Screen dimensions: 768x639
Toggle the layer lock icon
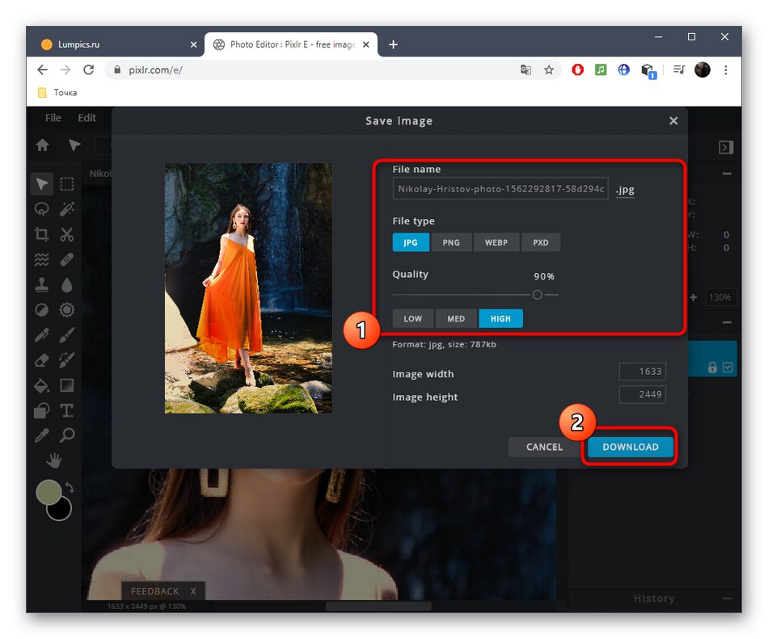pos(712,367)
